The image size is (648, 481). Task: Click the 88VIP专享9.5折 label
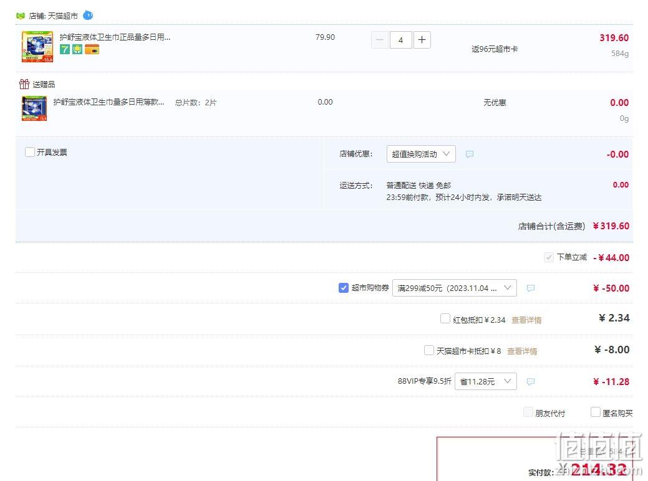coord(425,381)
